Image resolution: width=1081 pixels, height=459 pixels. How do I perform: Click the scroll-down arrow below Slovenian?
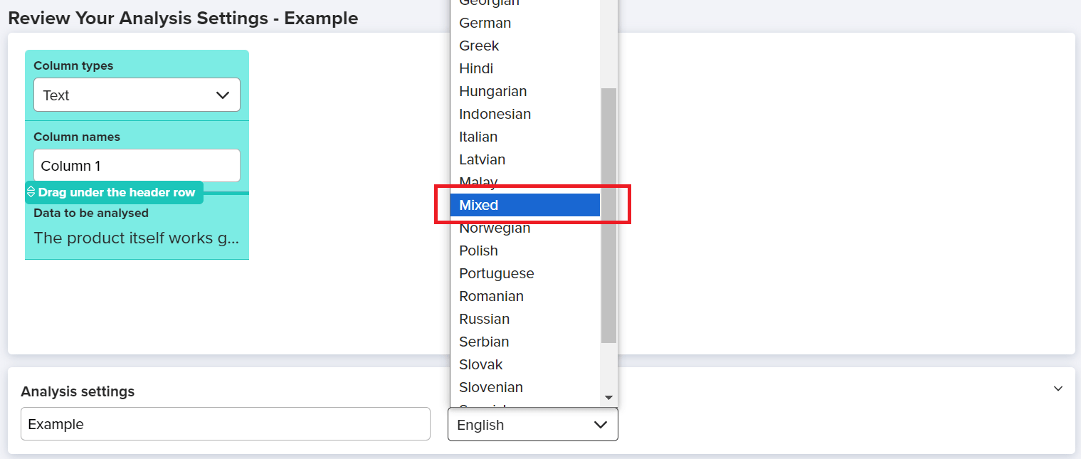[x=610, y=397]
